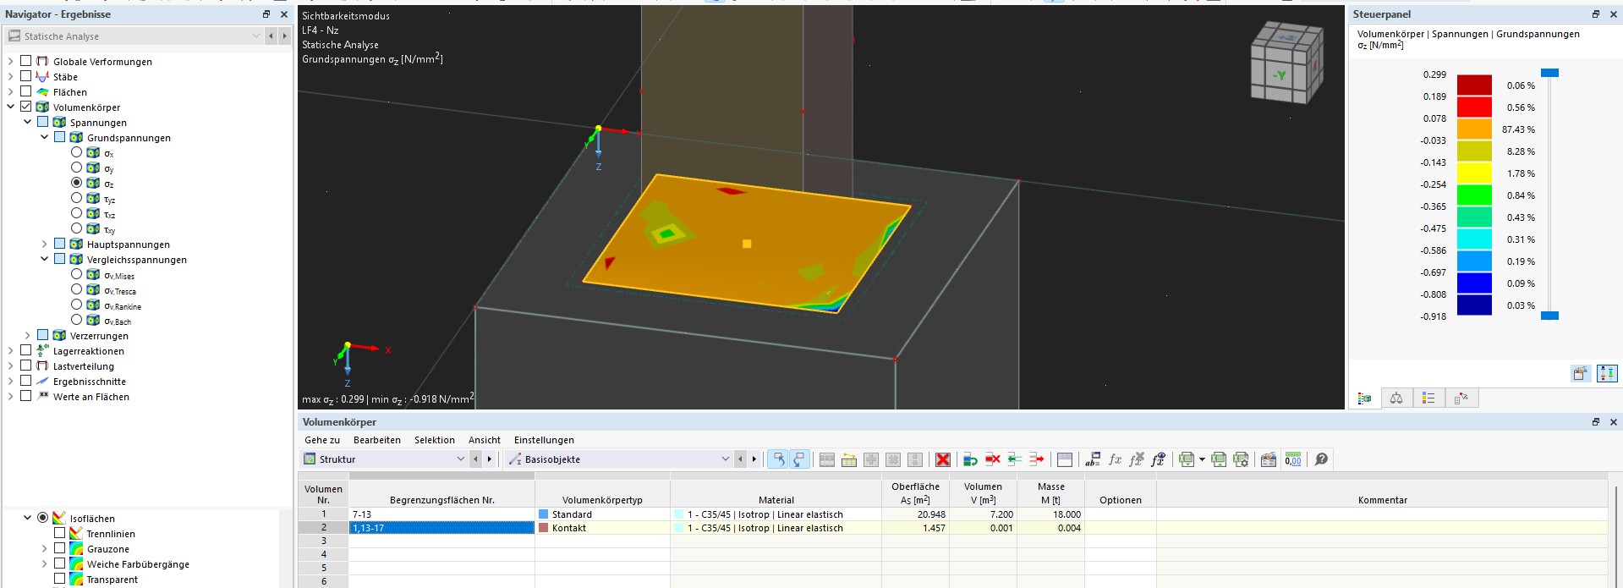Click the Material column header

tap(776, 500)
